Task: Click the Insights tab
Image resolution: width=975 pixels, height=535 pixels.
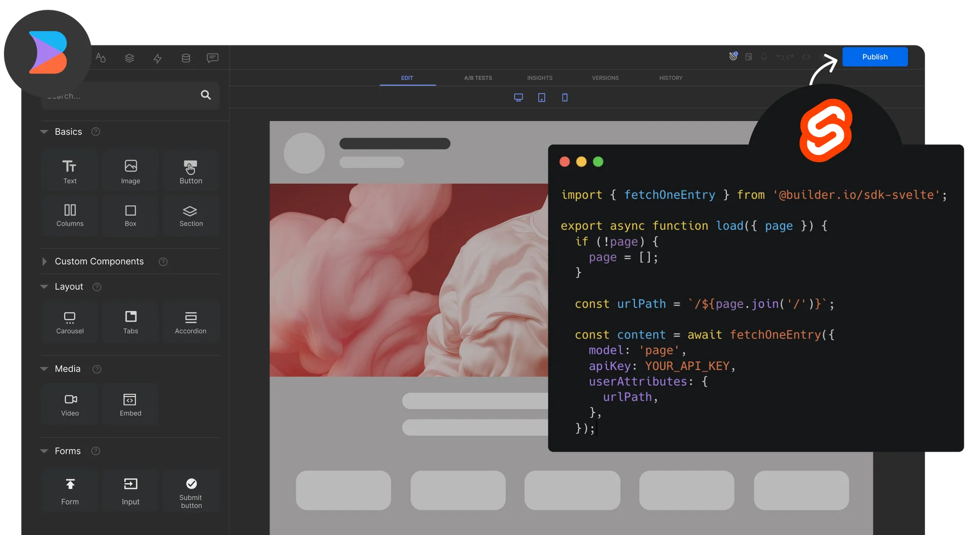Action: pyautogui.click(x=539, y=78)
